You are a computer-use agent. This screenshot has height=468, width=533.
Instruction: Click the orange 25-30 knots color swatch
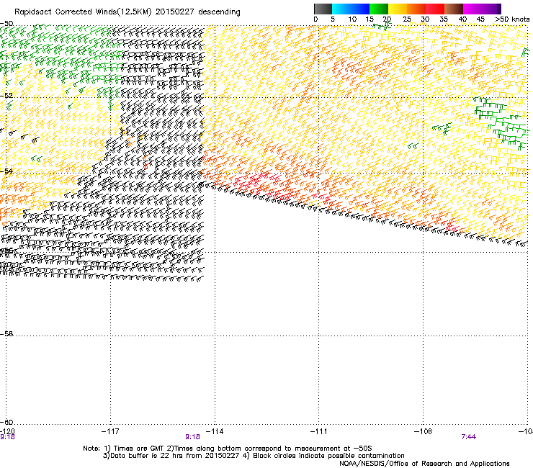pos(416,9)
